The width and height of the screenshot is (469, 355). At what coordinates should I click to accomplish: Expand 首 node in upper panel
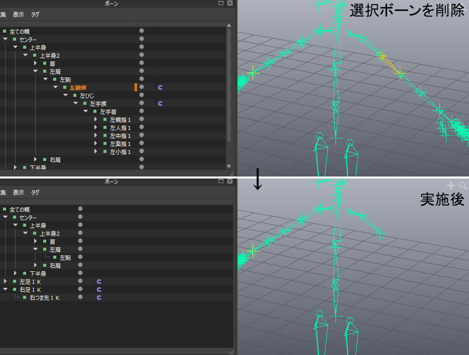pos(35,63)
